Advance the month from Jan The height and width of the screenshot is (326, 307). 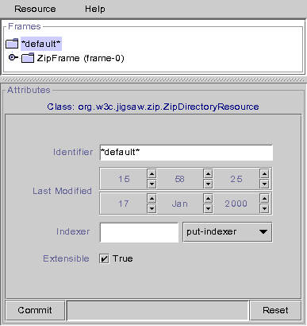tap(209, 199)
